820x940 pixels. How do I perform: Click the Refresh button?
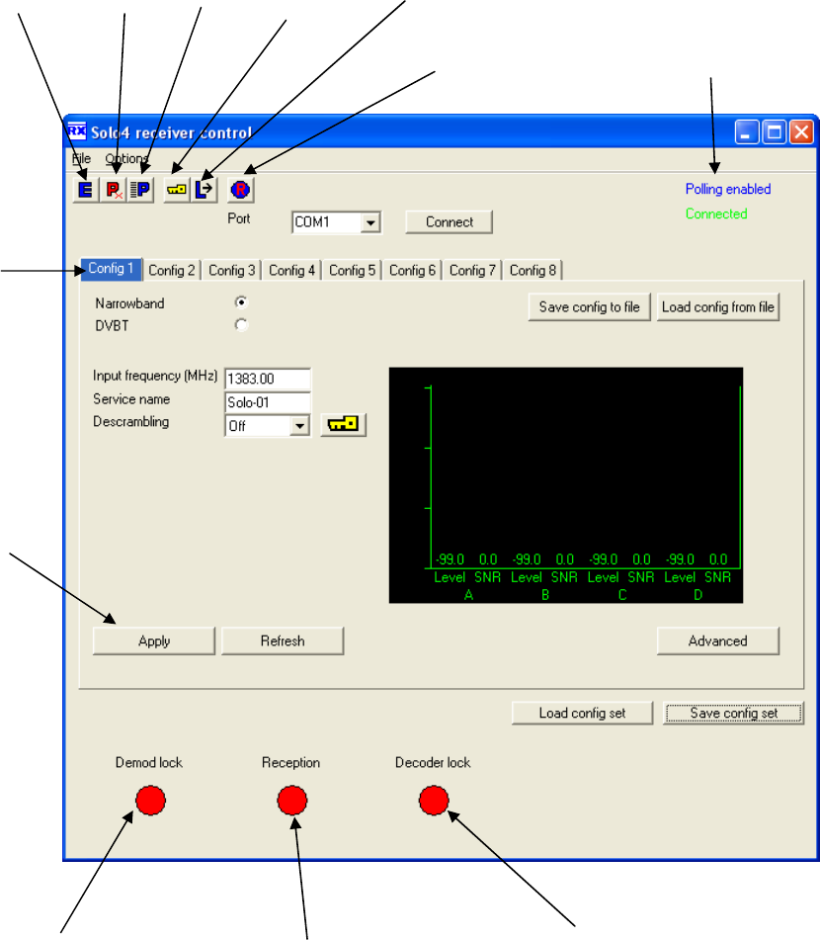[x=283, y=641]
